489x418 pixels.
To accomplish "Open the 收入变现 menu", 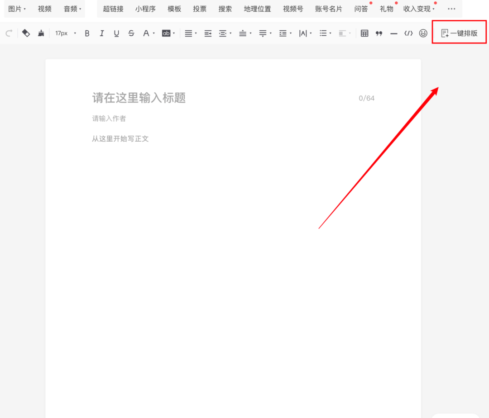I will 417,9.
